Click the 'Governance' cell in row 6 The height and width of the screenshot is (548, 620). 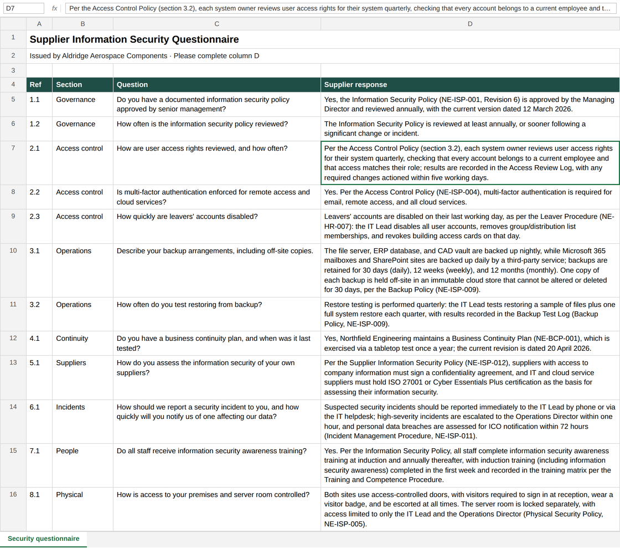pos(82,129)
